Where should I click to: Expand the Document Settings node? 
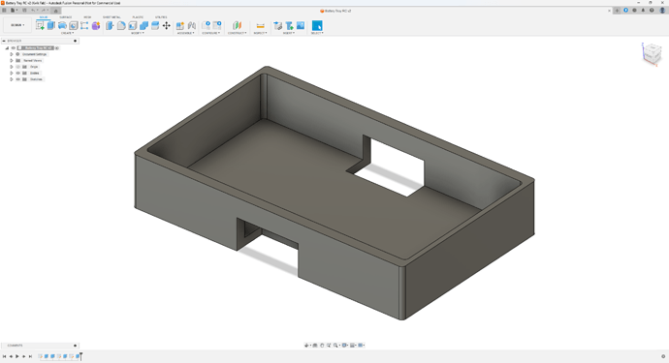tap(12, 54)
